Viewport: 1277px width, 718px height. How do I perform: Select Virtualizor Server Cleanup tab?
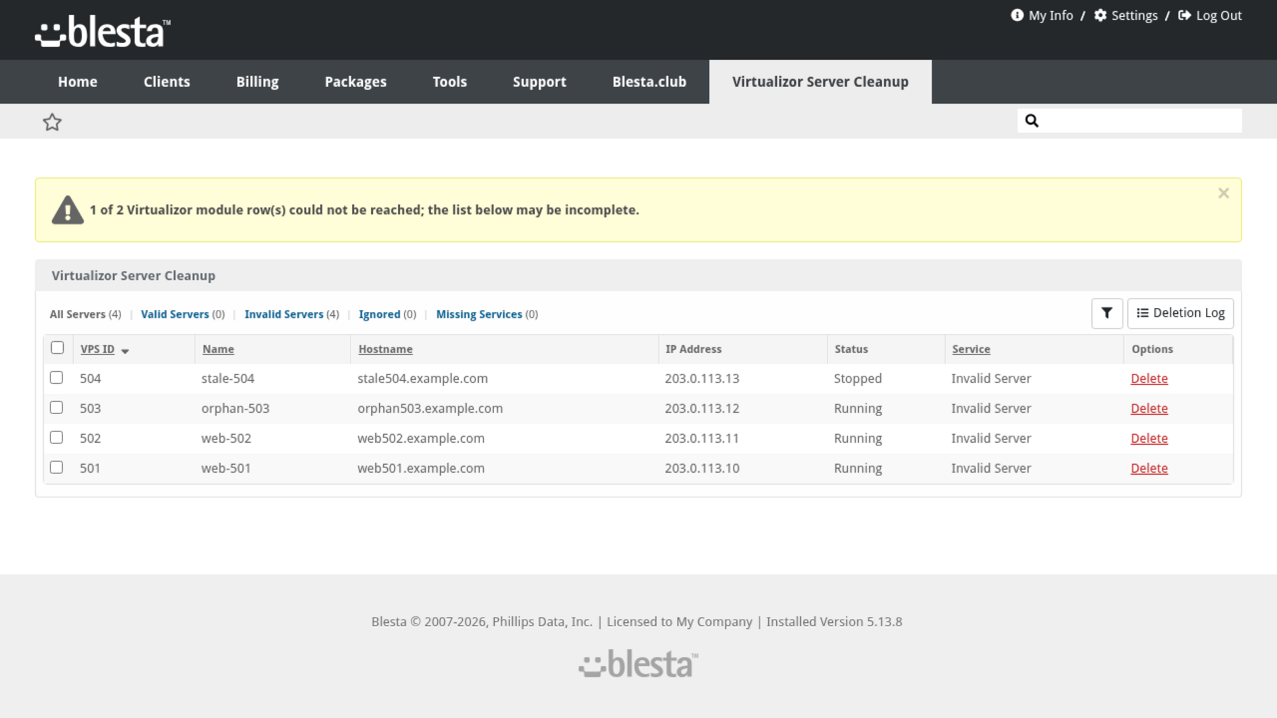pos(820,82)
